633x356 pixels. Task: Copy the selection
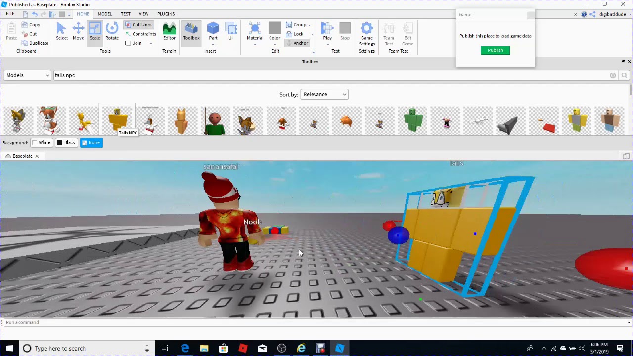[x=31, y=25]
